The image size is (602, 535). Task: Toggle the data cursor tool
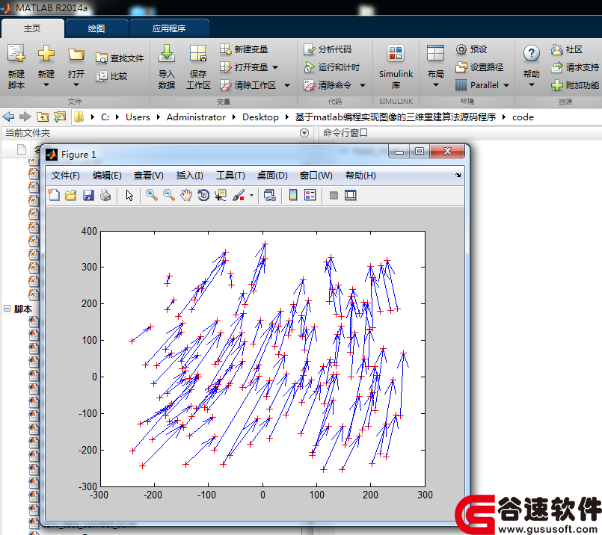[x=221, y=195]
